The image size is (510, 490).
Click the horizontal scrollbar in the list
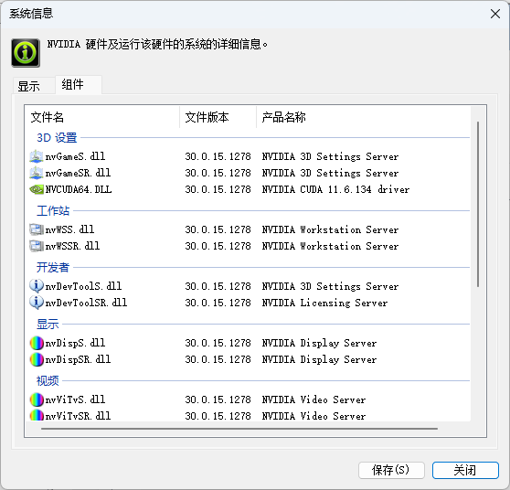pyautogui.click(x=239, y=429)
